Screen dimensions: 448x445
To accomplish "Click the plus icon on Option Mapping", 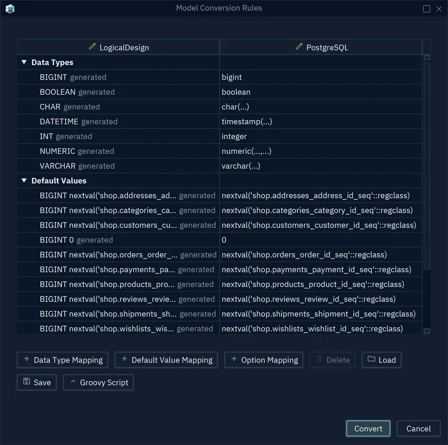I will [233, 359].
